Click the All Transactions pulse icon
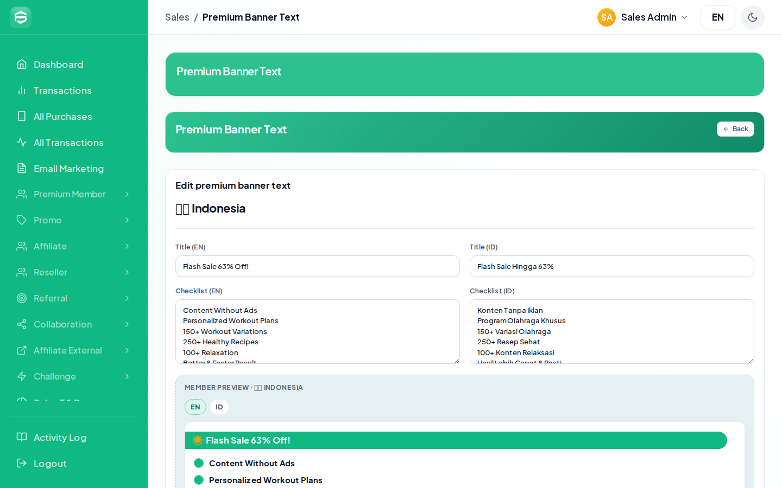 pos(22,143)
